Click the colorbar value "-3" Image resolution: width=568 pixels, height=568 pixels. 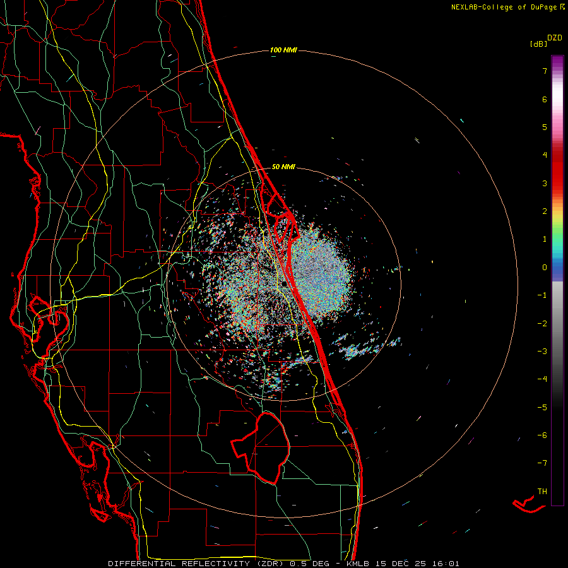pyautogui.click(x=542, y=352)
